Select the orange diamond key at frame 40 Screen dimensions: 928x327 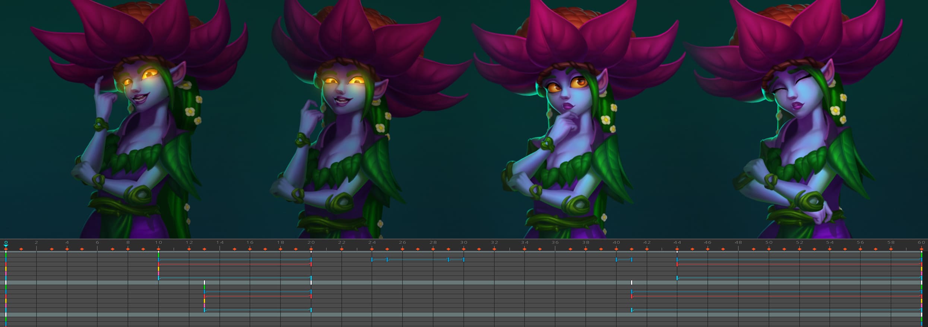pyautogui.click(x=616, y=249)
